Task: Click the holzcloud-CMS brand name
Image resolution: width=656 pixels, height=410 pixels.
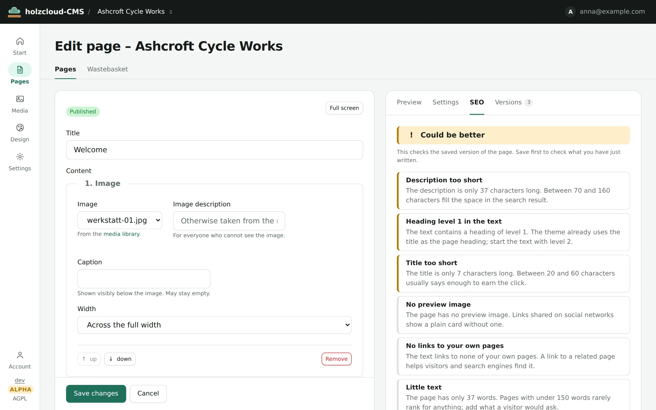Action: pos(55,11)
